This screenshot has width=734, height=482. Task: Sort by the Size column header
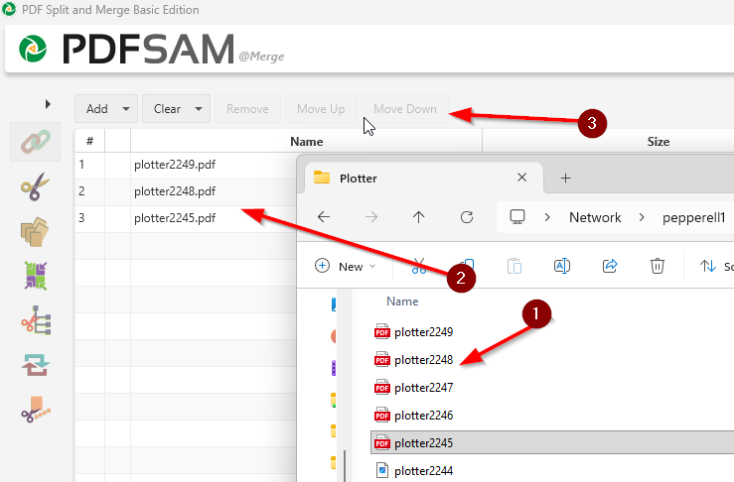click(658, 141)
